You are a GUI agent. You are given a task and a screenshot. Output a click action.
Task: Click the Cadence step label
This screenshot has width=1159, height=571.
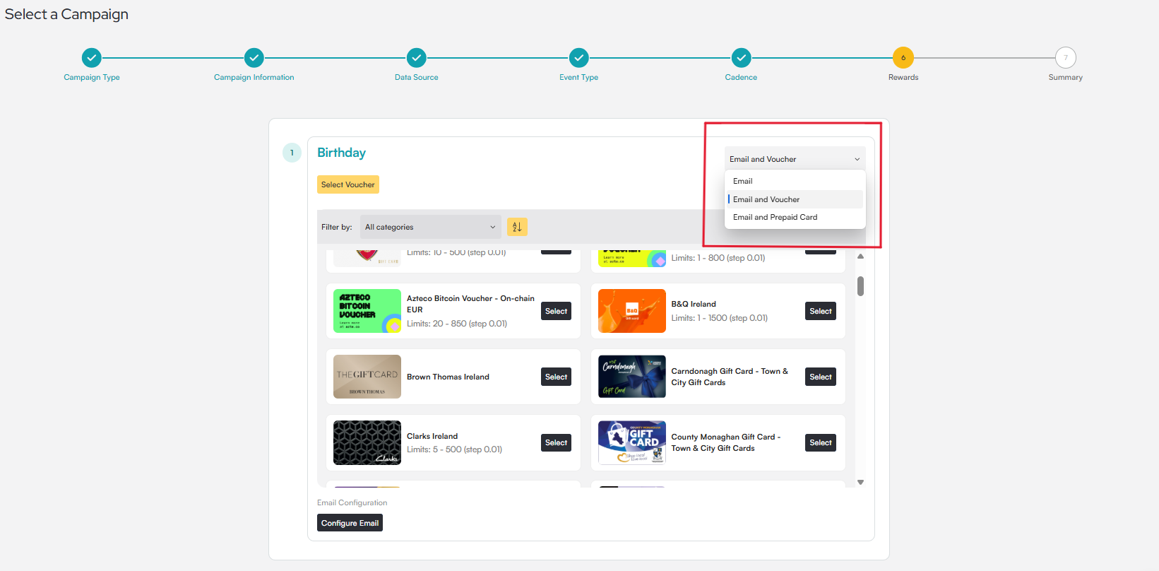tap(741, 78)
